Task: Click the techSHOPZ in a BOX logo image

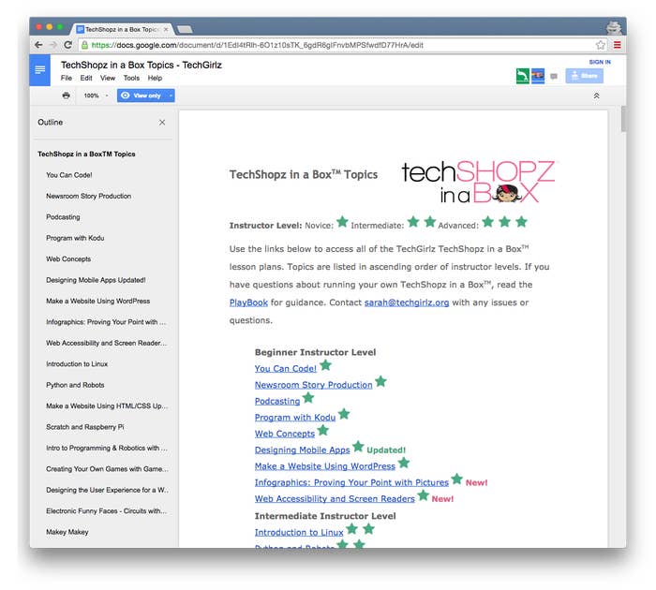Action: [478, 181]
